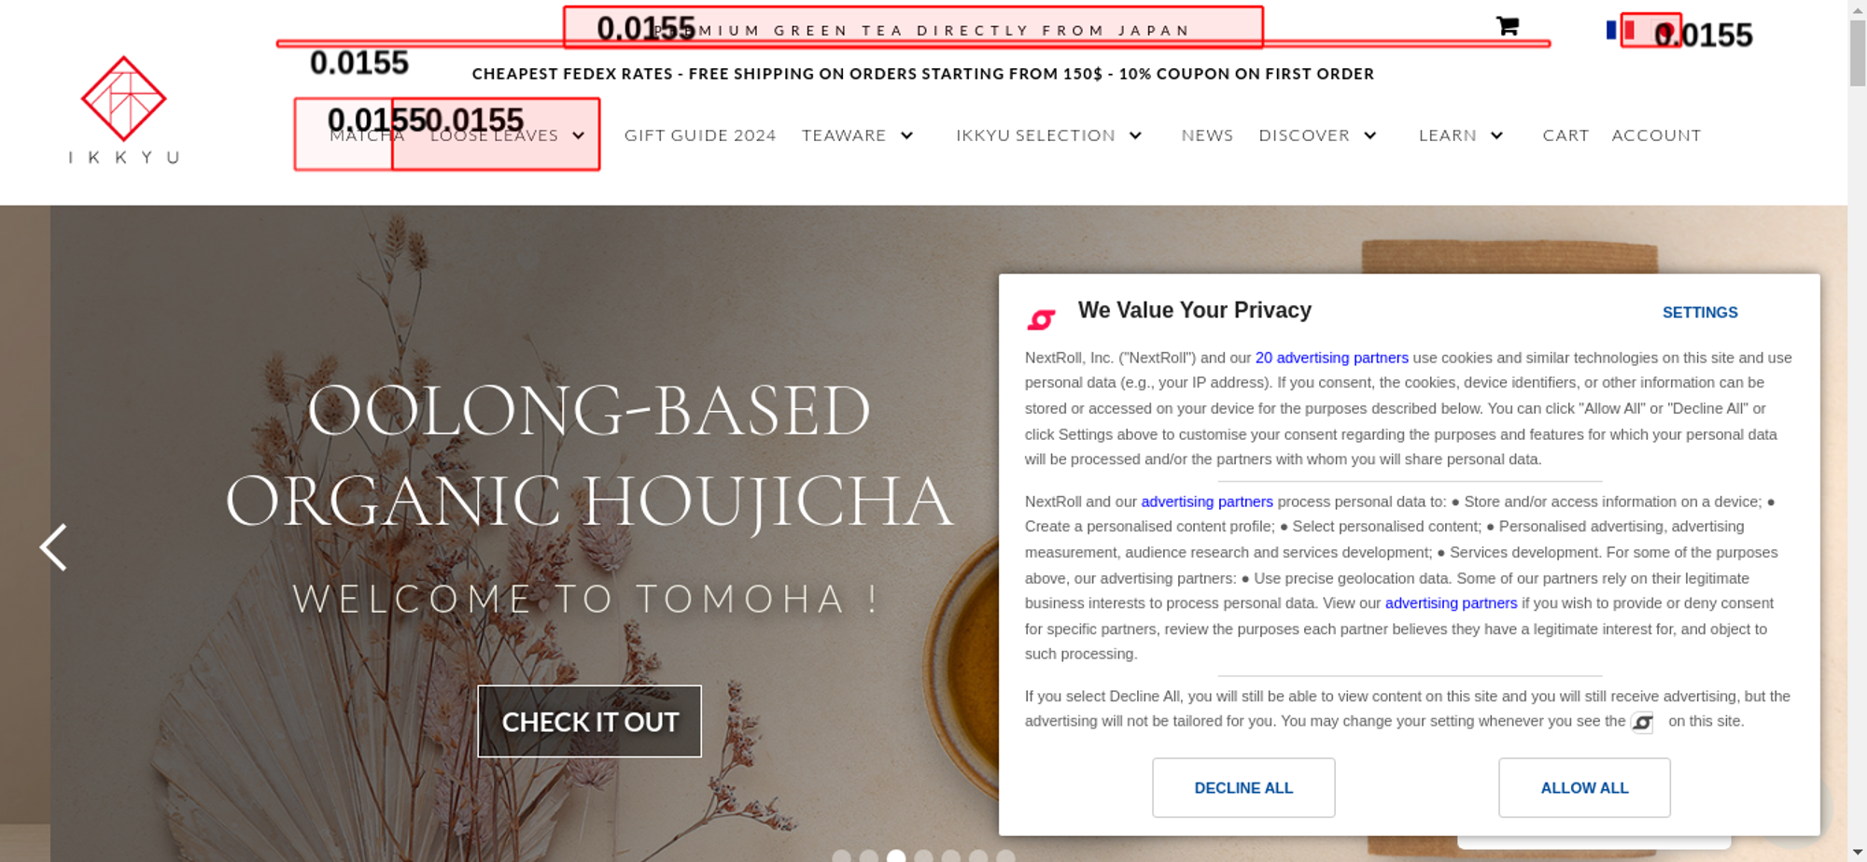Image resolution: width=1867 pixels, height=862 pixels.
Task: Open the News menu item
Action: point(1207,135)
